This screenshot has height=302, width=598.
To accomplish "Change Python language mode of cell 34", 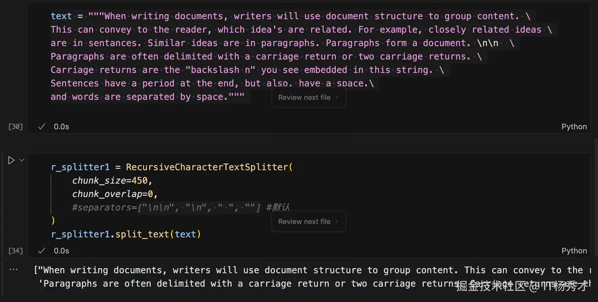I will [574, 251].
